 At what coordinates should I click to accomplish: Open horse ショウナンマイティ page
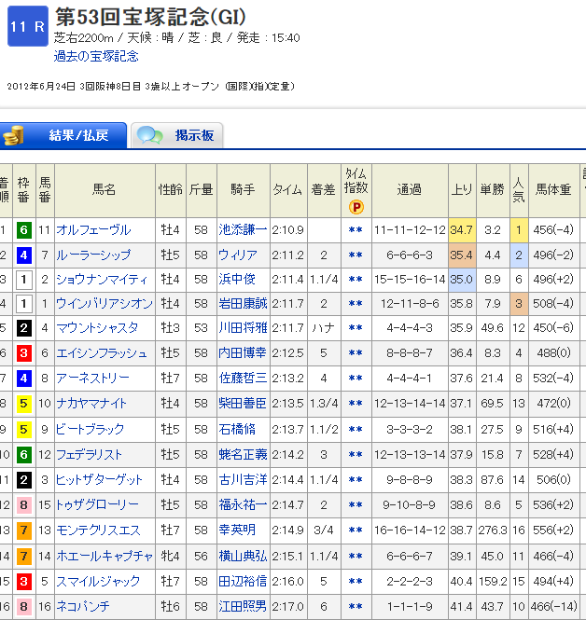(x=102, y=280)
